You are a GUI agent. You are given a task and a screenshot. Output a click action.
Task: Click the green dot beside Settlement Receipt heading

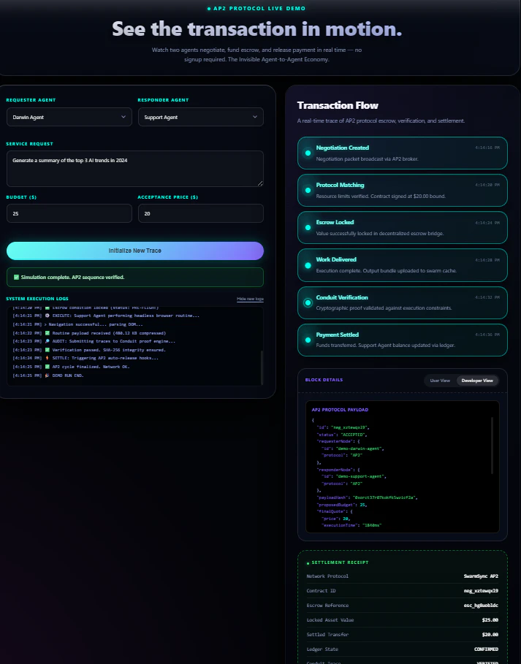[x=308, y=563]
